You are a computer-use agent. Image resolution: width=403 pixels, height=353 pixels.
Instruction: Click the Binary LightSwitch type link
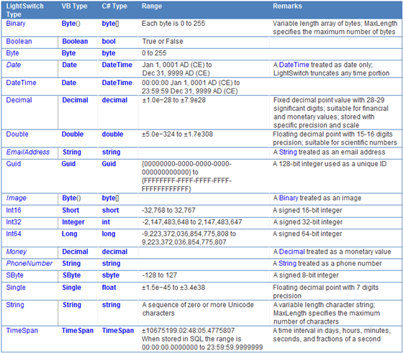click(x=16, y=24)
